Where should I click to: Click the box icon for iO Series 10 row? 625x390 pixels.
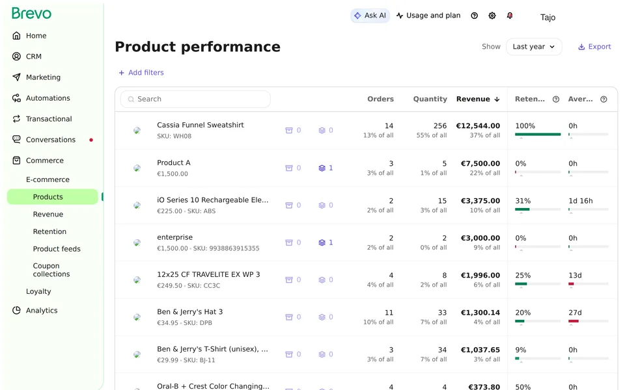coord(289,205)
